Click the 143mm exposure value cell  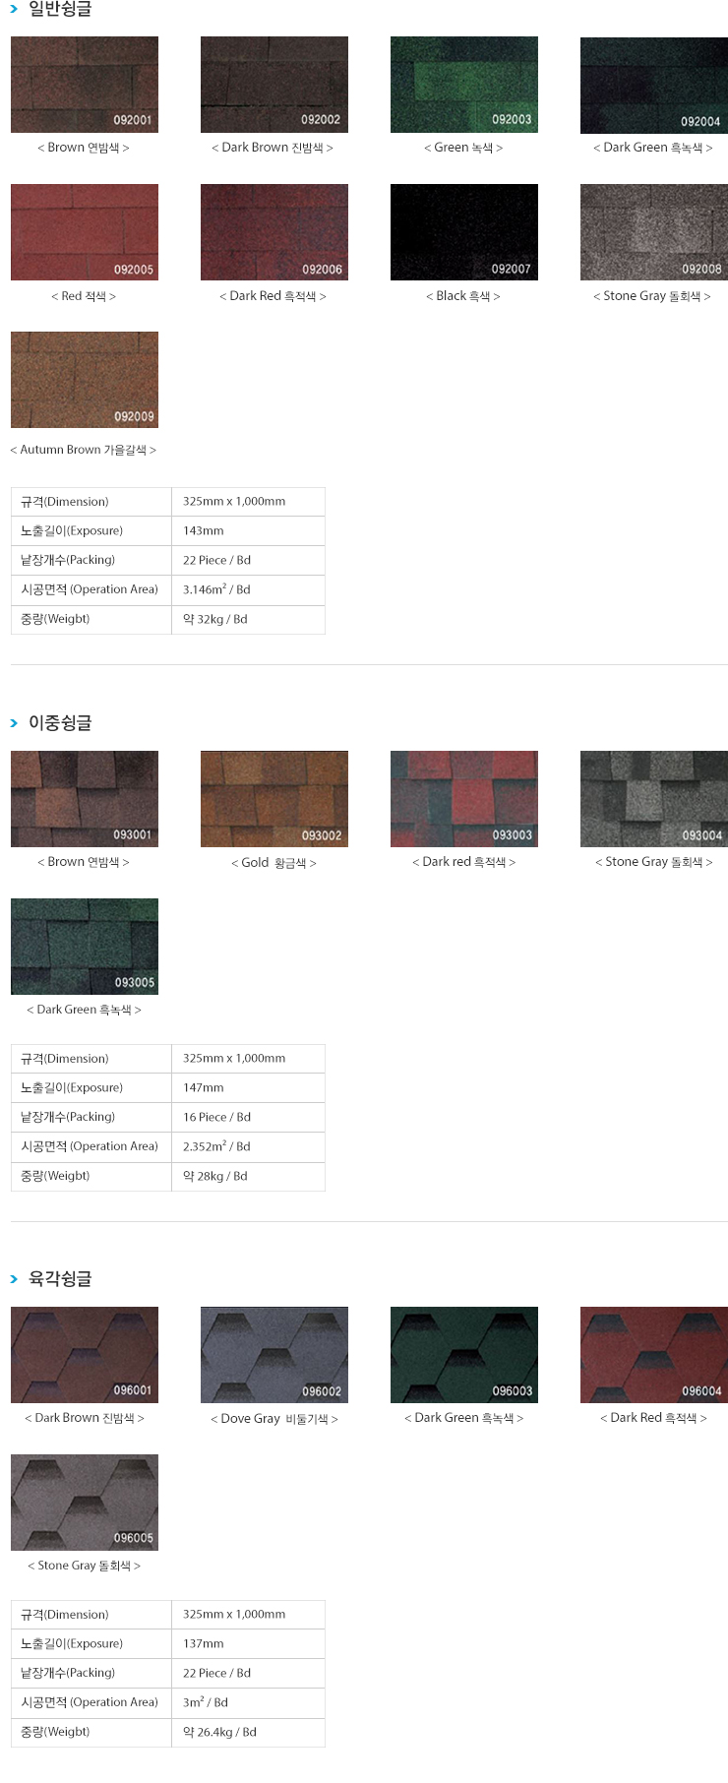click(248, 531)
